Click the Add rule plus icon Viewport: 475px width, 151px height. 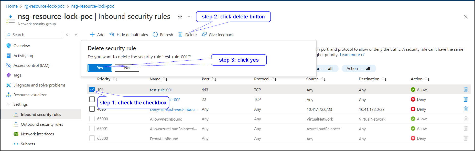click(x=92, y=35)
